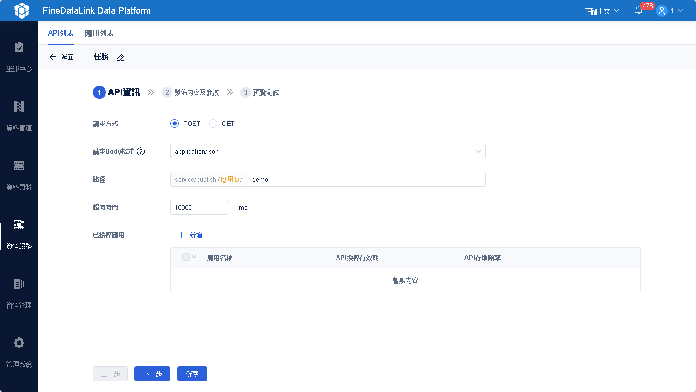
Task: Open the 維運中心 sidebar section
Action: coord(19,58)
